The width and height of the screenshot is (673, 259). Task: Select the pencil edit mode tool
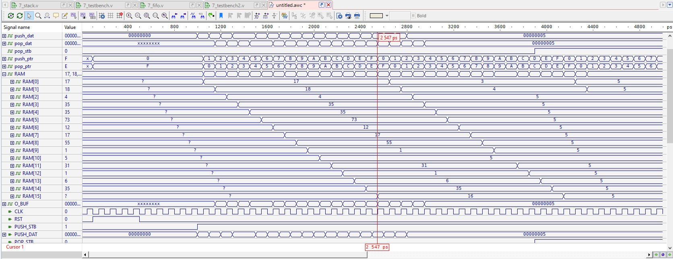(x=65, y=16)
